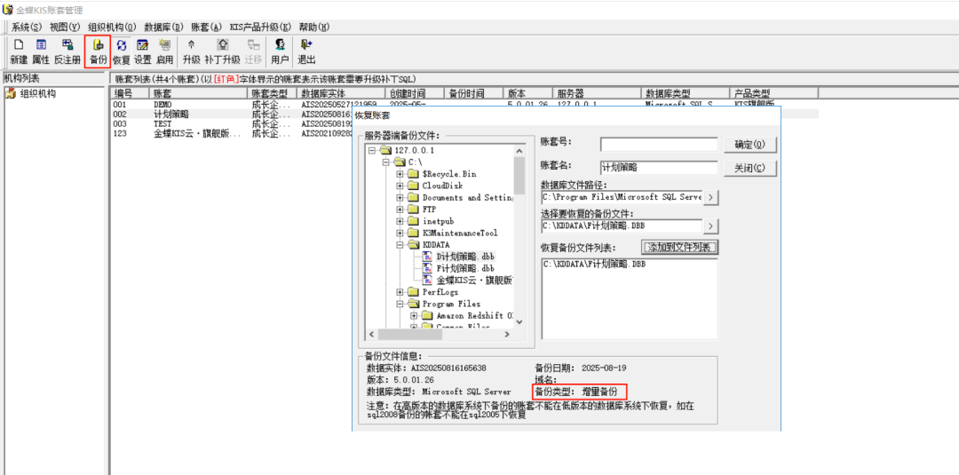Click the tree's vertical scrollbar up arrow

point(519,150)
